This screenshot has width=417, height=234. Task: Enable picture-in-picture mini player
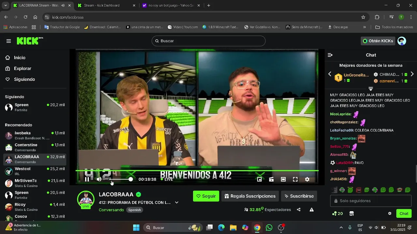tap(259, 179)
